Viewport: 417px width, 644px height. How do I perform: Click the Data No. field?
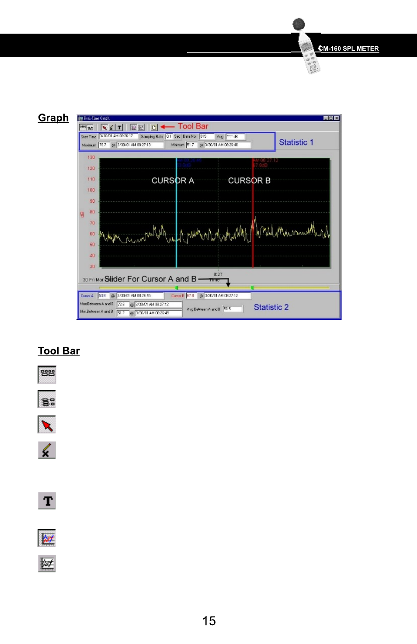(207, 136)
